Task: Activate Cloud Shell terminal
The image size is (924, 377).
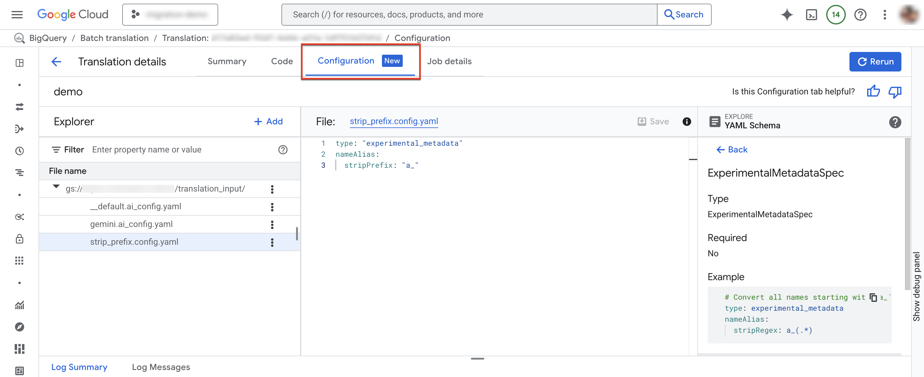Action: coord(811,14)
